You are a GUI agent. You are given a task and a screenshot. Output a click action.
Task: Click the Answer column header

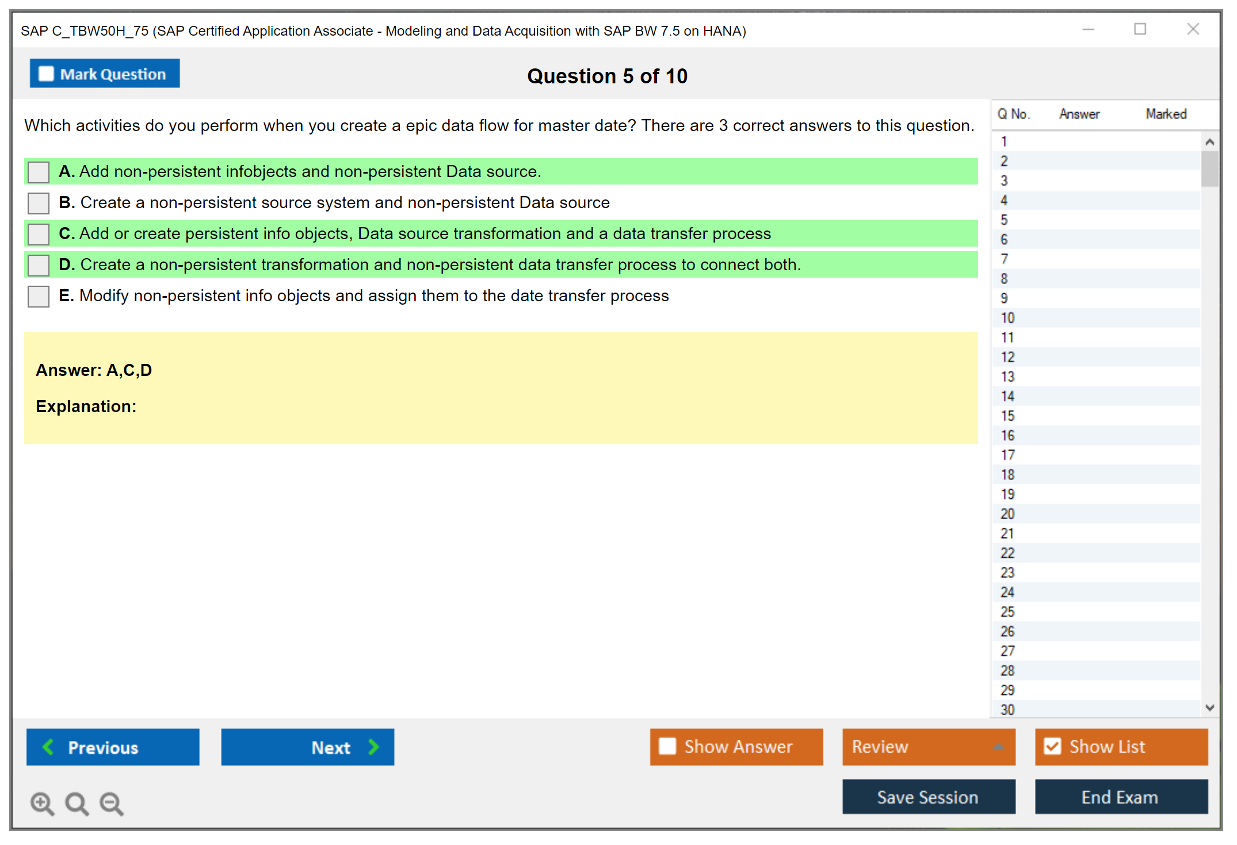point(1079,114)
